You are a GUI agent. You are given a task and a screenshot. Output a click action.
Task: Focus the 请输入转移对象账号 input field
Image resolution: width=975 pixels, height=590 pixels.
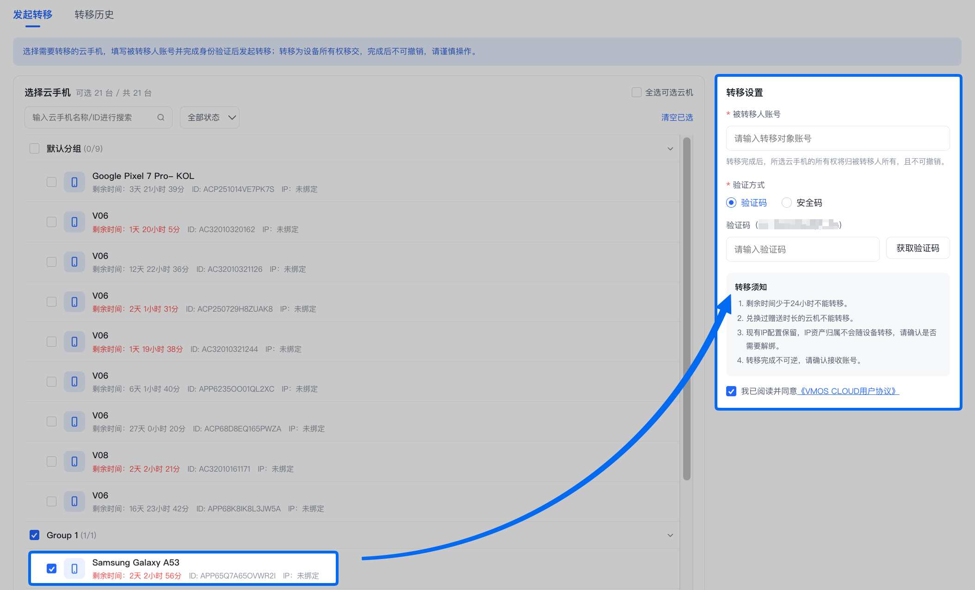pyautogui.click(x=838, y=138)
